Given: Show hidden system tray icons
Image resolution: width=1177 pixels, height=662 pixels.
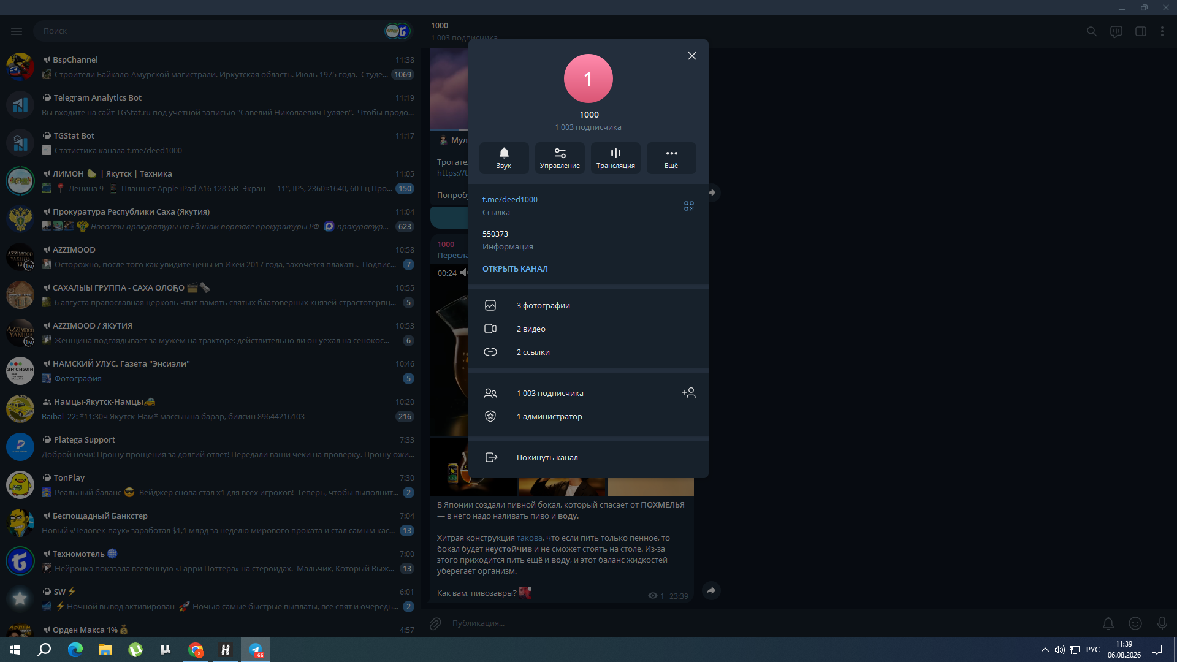Looking at the screenshot, I should point(1045,650).
